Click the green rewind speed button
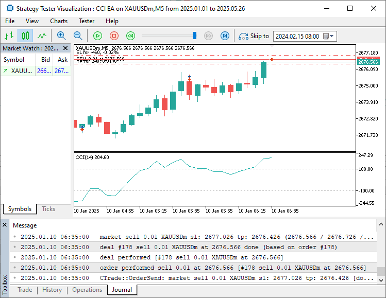The height and width of the screenshot is (298, 386). click(x=130, y=36)
